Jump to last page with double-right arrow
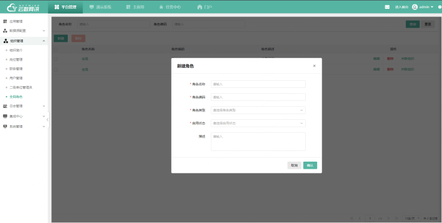 (x=397, y=218)
